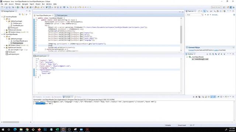Viewport: 236px width, 132px height.
Task: Click the create local task link
Action: pyautogui.click(x=216, y=50)
